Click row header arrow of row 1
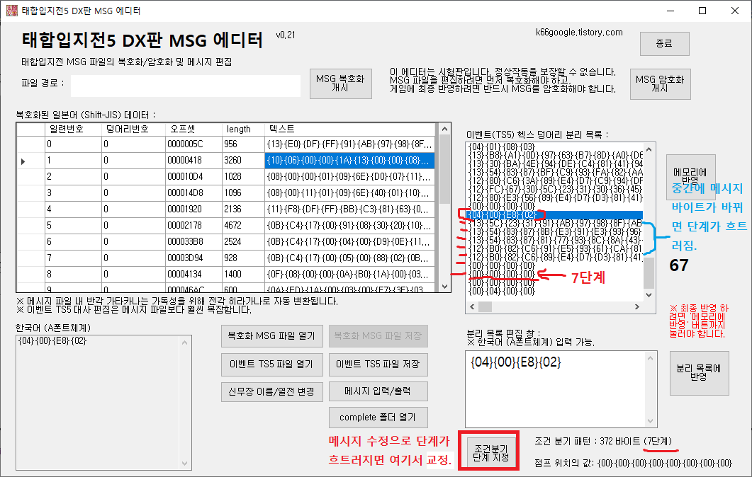The image size is (752, 477). click(30, 161)
